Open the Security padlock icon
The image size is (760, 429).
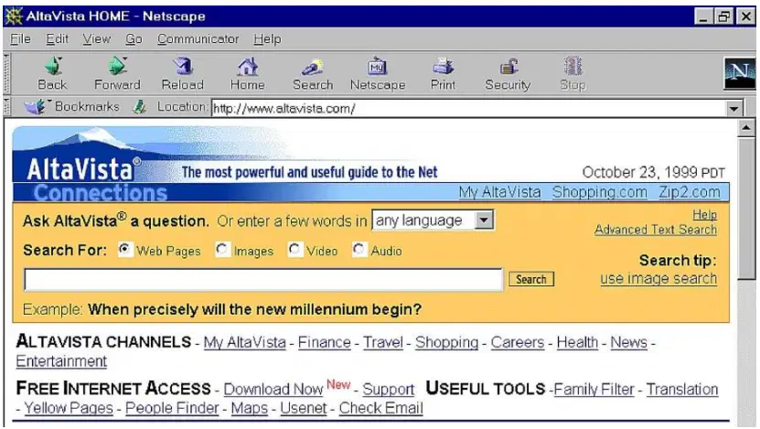[x=508, y=67]
